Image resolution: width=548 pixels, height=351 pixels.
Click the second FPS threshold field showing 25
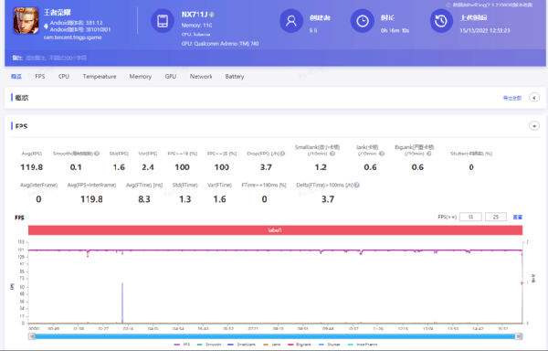(x=496, y=218)
